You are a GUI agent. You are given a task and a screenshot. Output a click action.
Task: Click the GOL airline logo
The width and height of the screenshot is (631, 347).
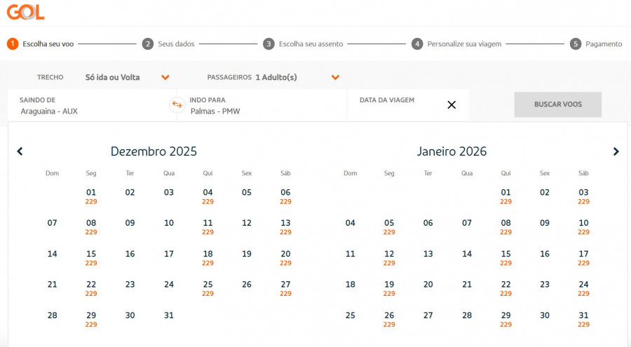click(26, 12)
